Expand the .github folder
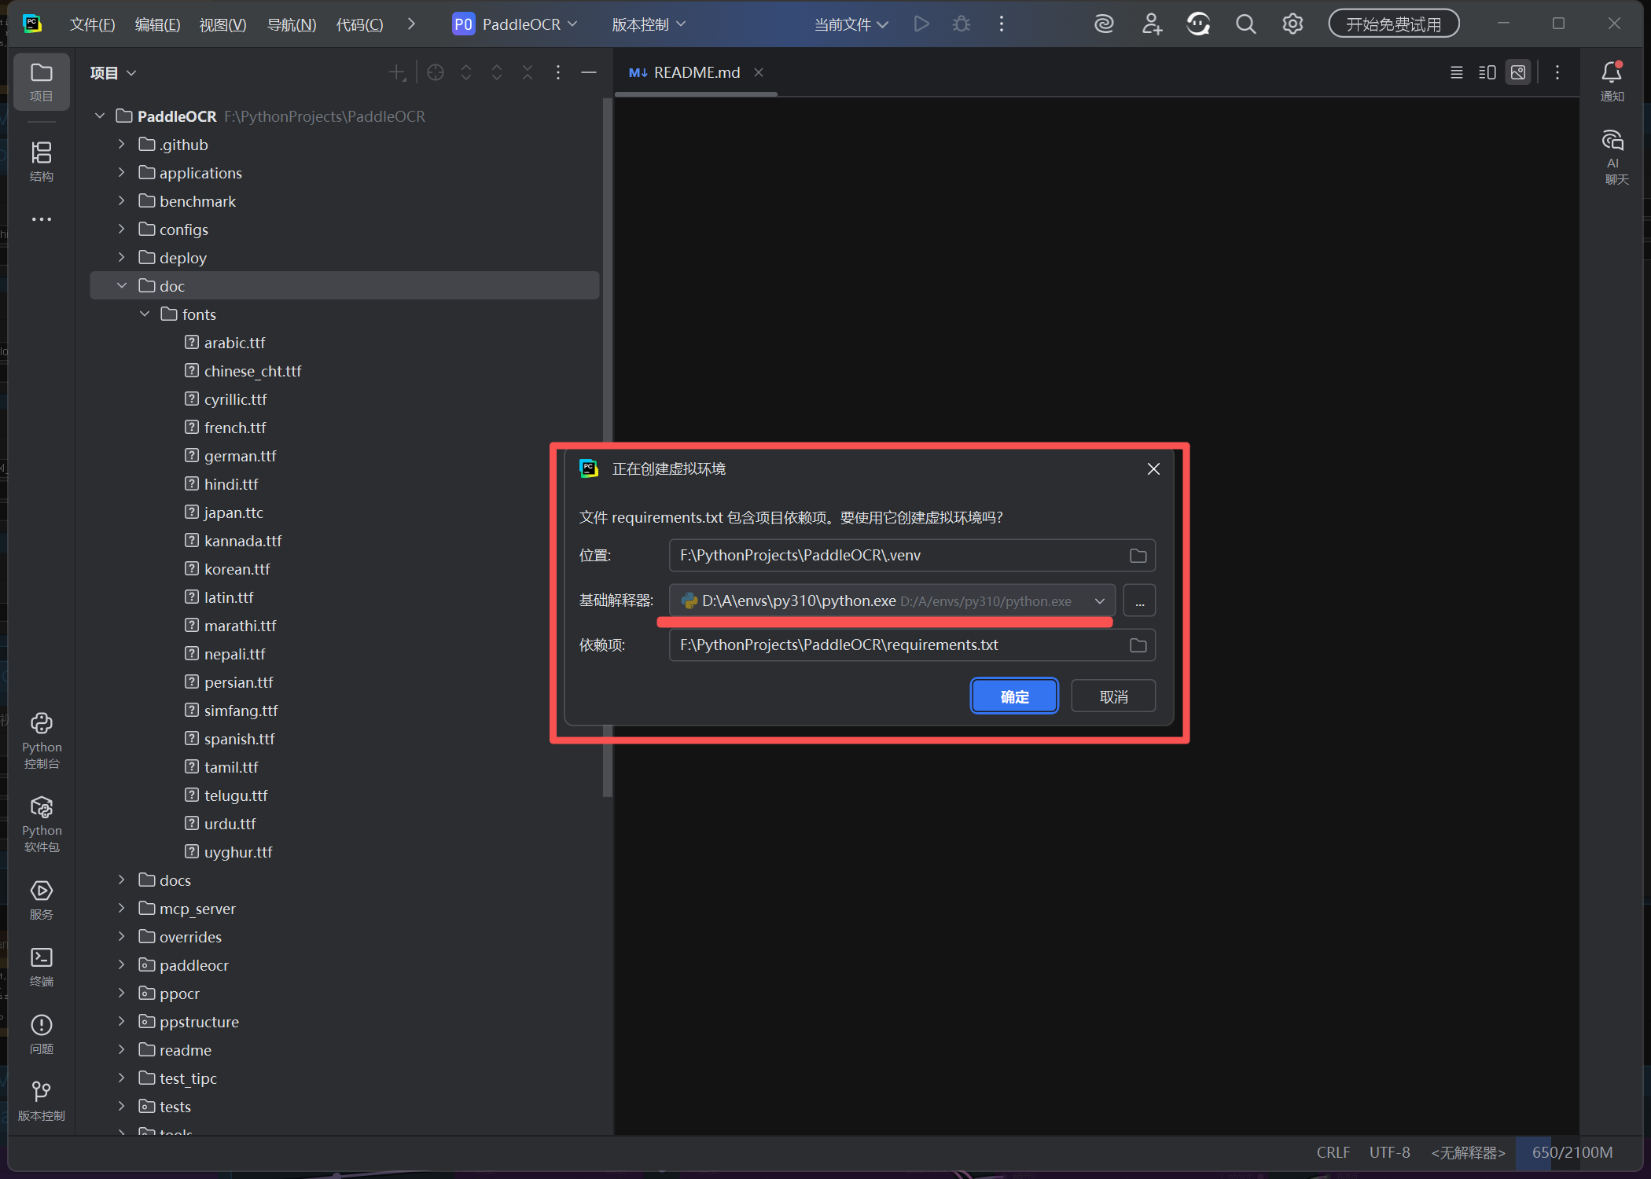 pos(122,145)
